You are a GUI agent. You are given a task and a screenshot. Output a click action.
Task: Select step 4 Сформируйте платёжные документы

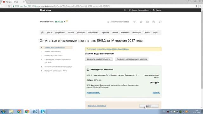[x=57, y=61]
